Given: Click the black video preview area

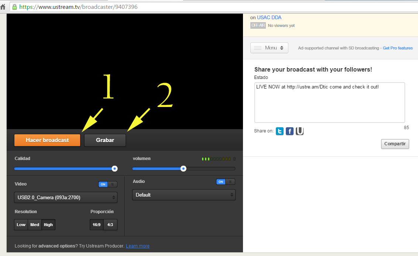Looking at the screenshot, I should 125,72.
